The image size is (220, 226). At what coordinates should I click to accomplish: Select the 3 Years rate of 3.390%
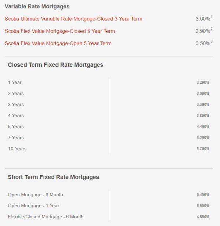(x=203, y=105)
